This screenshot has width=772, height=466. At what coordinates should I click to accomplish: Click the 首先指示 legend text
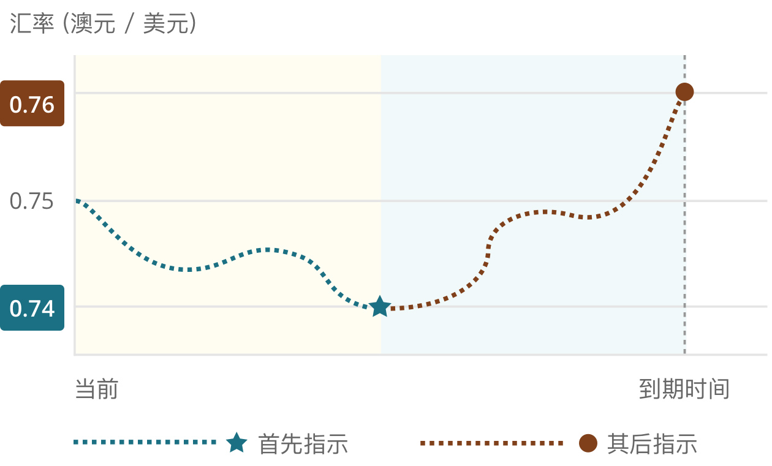pyautogui.click(x=303, y=443)
